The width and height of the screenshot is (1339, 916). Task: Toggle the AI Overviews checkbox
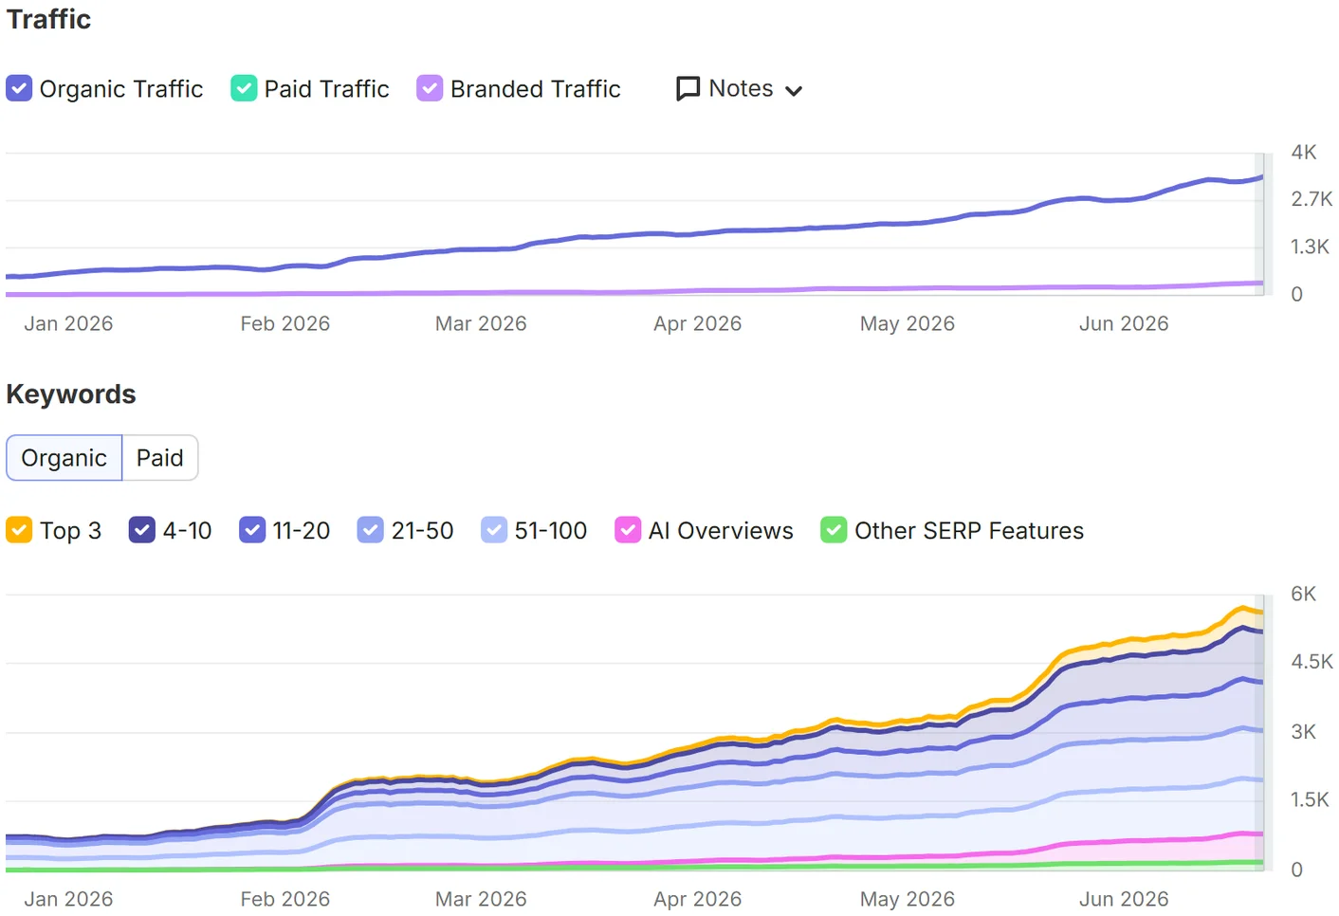(x=628, y=530)
